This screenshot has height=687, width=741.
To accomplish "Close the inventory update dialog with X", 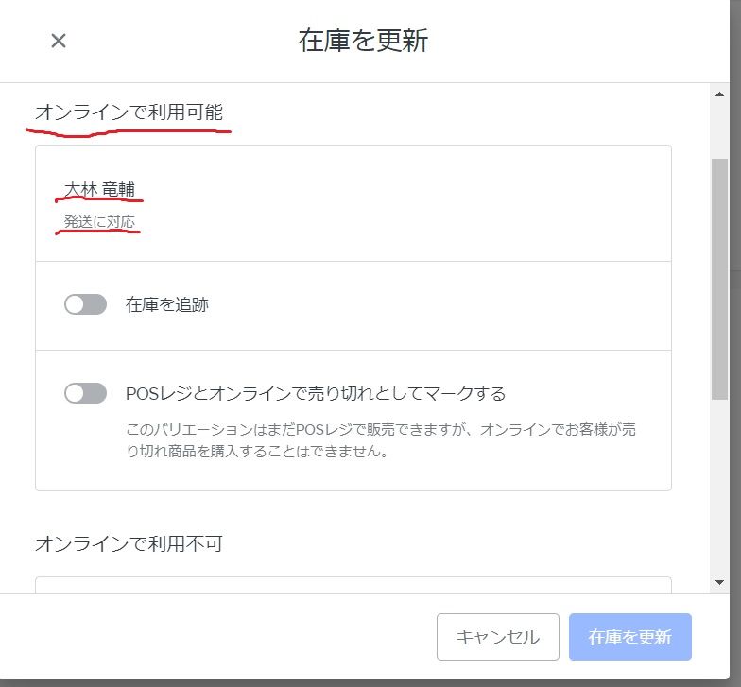I will [59, 41].
